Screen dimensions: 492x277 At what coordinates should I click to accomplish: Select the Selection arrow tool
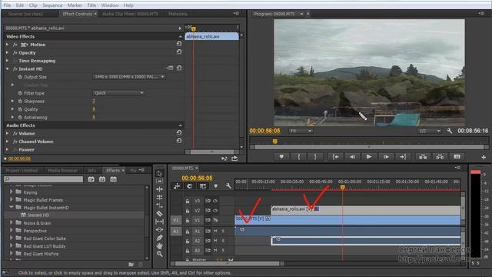tap(159, 173)
